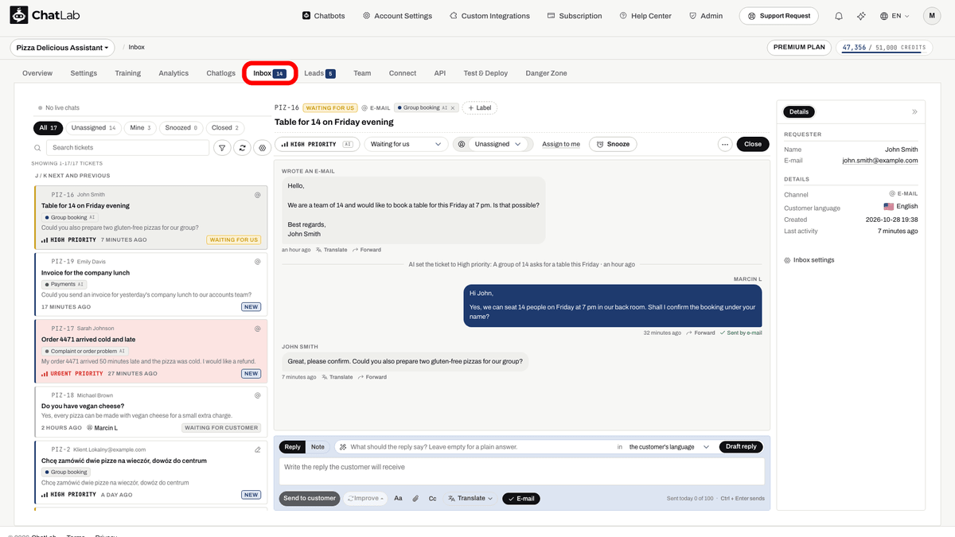
Task: Attach a file with paperclip icon
Action: (x=415, y=499)
